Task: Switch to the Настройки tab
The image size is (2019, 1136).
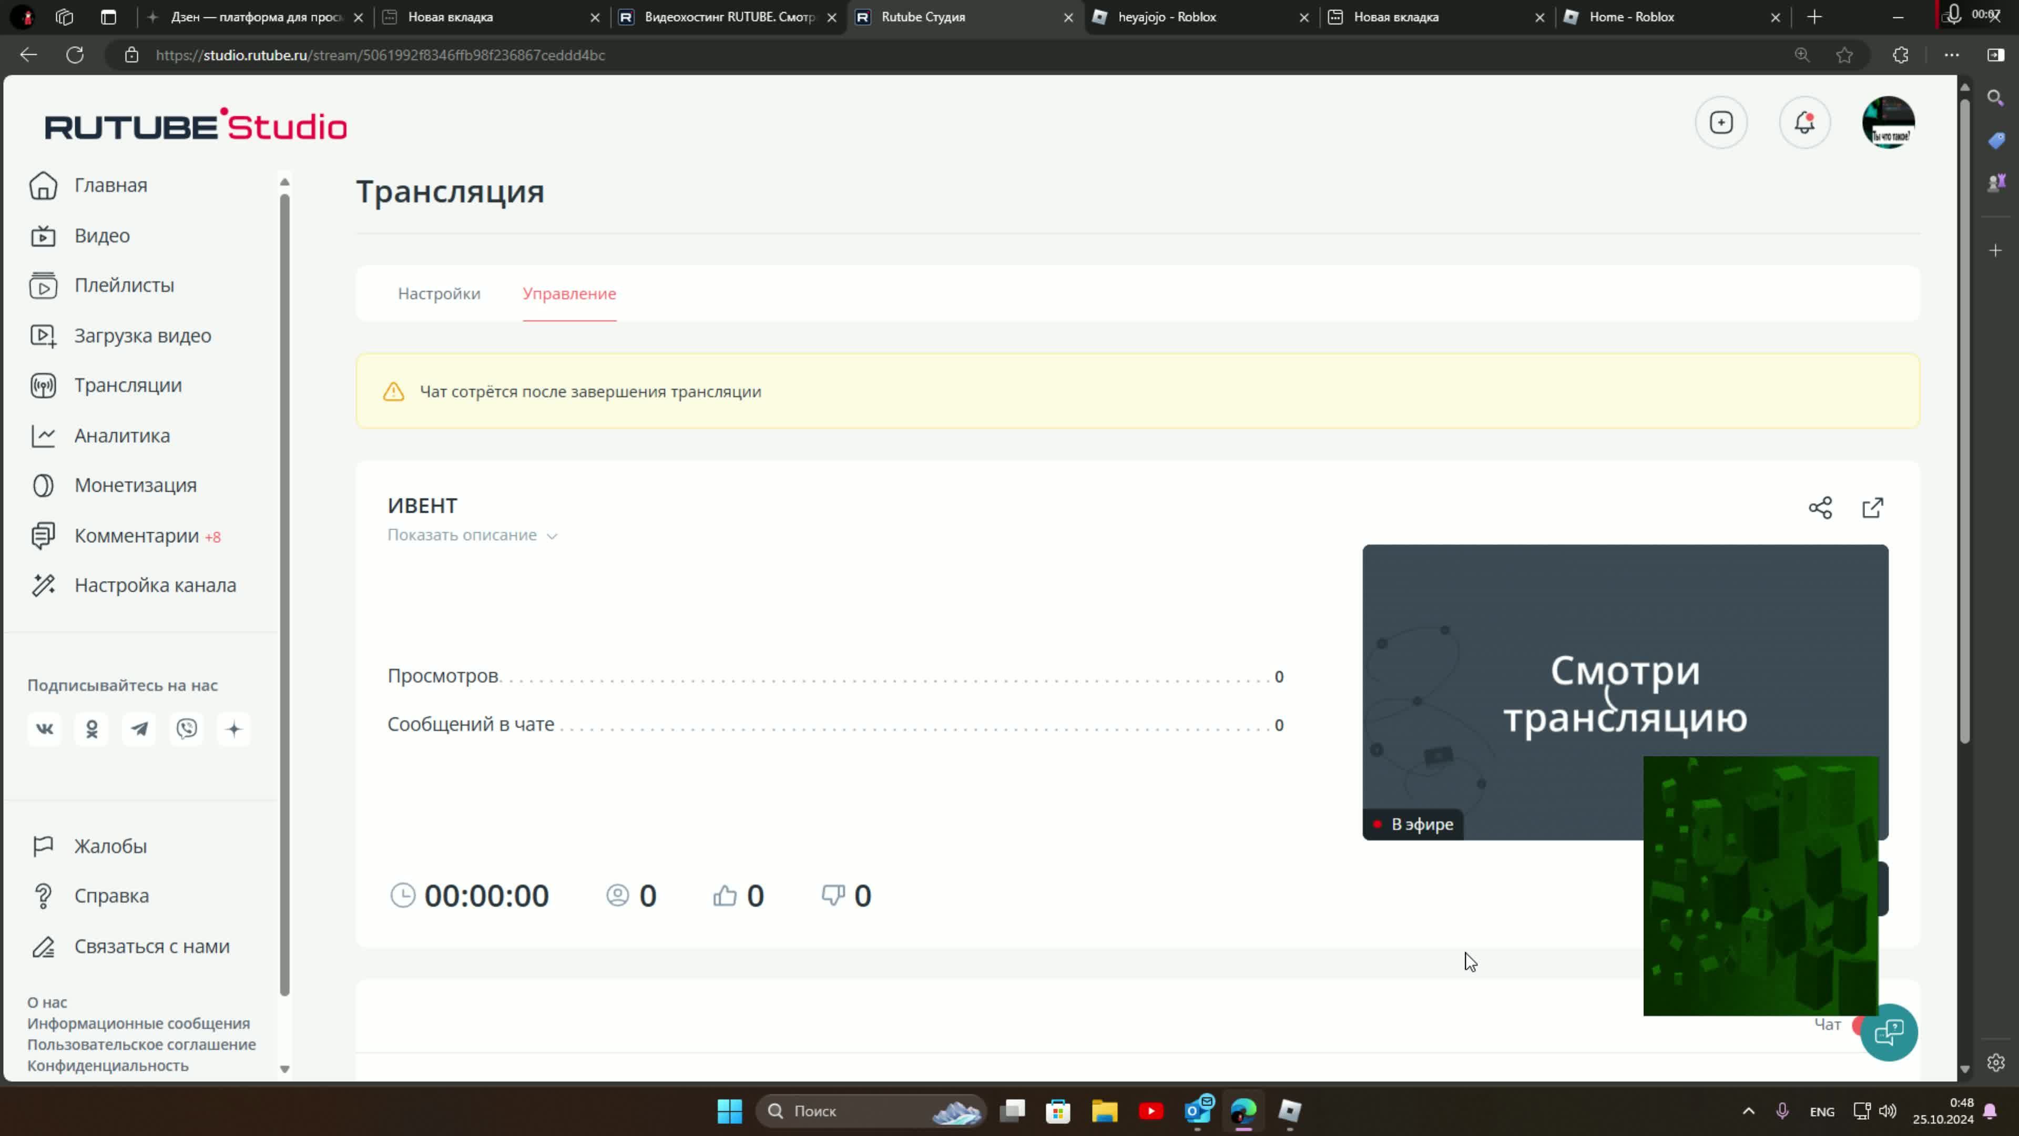Action: [439, 294]
